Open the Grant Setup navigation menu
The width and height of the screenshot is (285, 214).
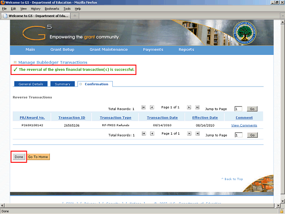[x=62, y=49]
